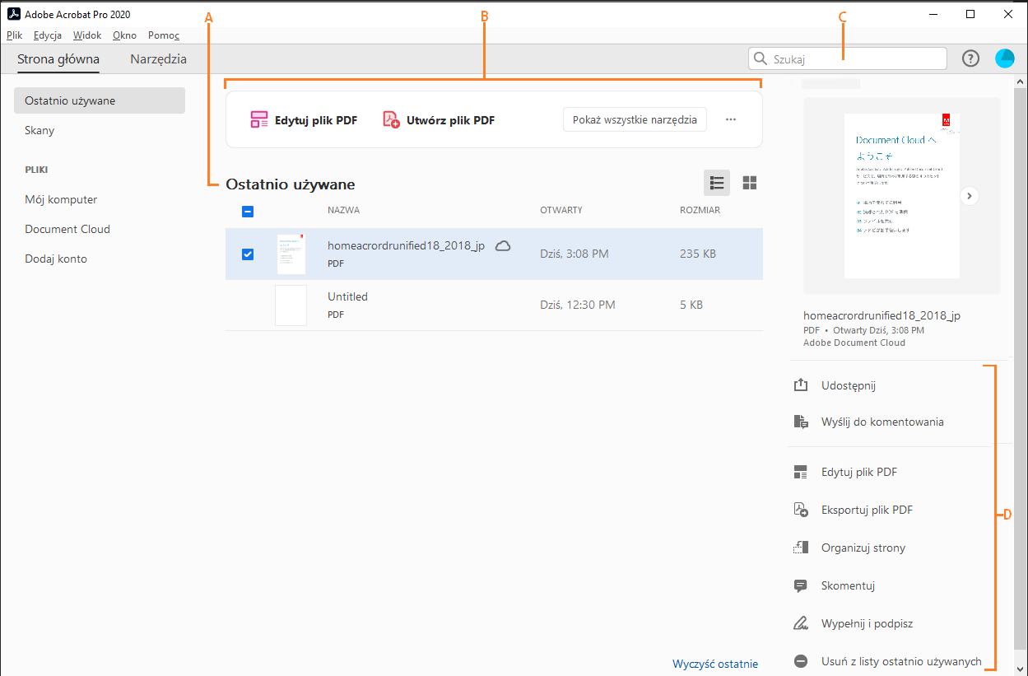Click the Organizuj strony icon
Viewport: 1028px width, 676px height.
click(801, 548)
